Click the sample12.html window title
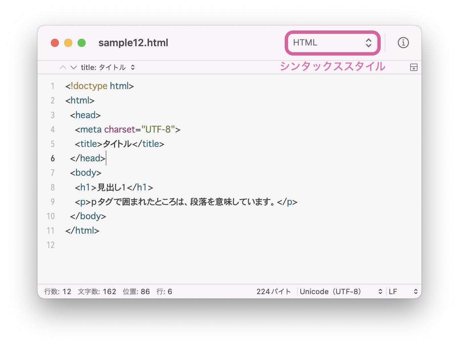This screenshot has width=459, height=348. (133, 43)
